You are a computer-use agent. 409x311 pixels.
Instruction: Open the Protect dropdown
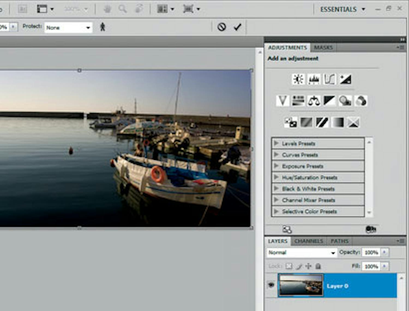click(68, 28)
